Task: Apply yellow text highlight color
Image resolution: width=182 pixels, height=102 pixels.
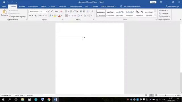Action: pyautogui.click(x=55, y=16)
